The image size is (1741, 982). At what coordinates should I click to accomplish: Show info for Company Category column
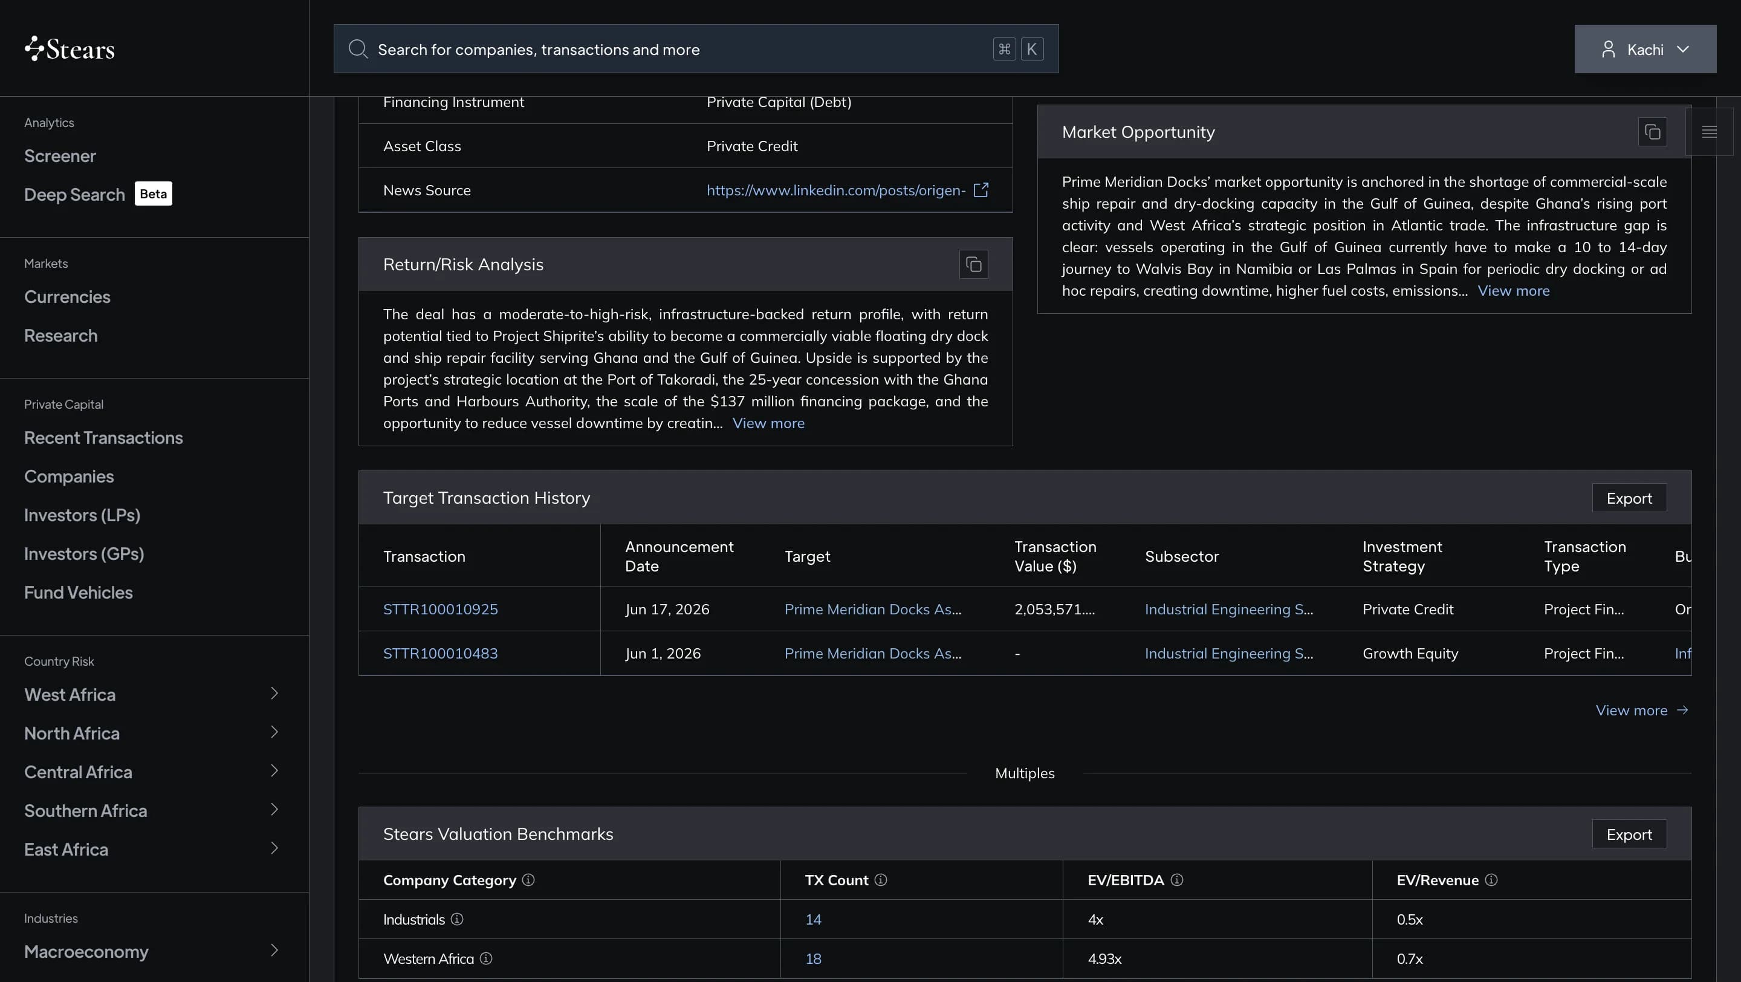click(x=528, y=880)
